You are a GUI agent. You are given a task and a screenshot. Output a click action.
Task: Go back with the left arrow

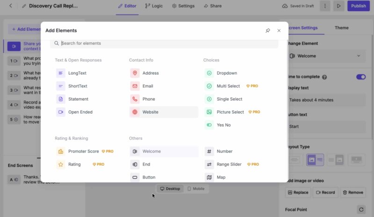[10, 6]
